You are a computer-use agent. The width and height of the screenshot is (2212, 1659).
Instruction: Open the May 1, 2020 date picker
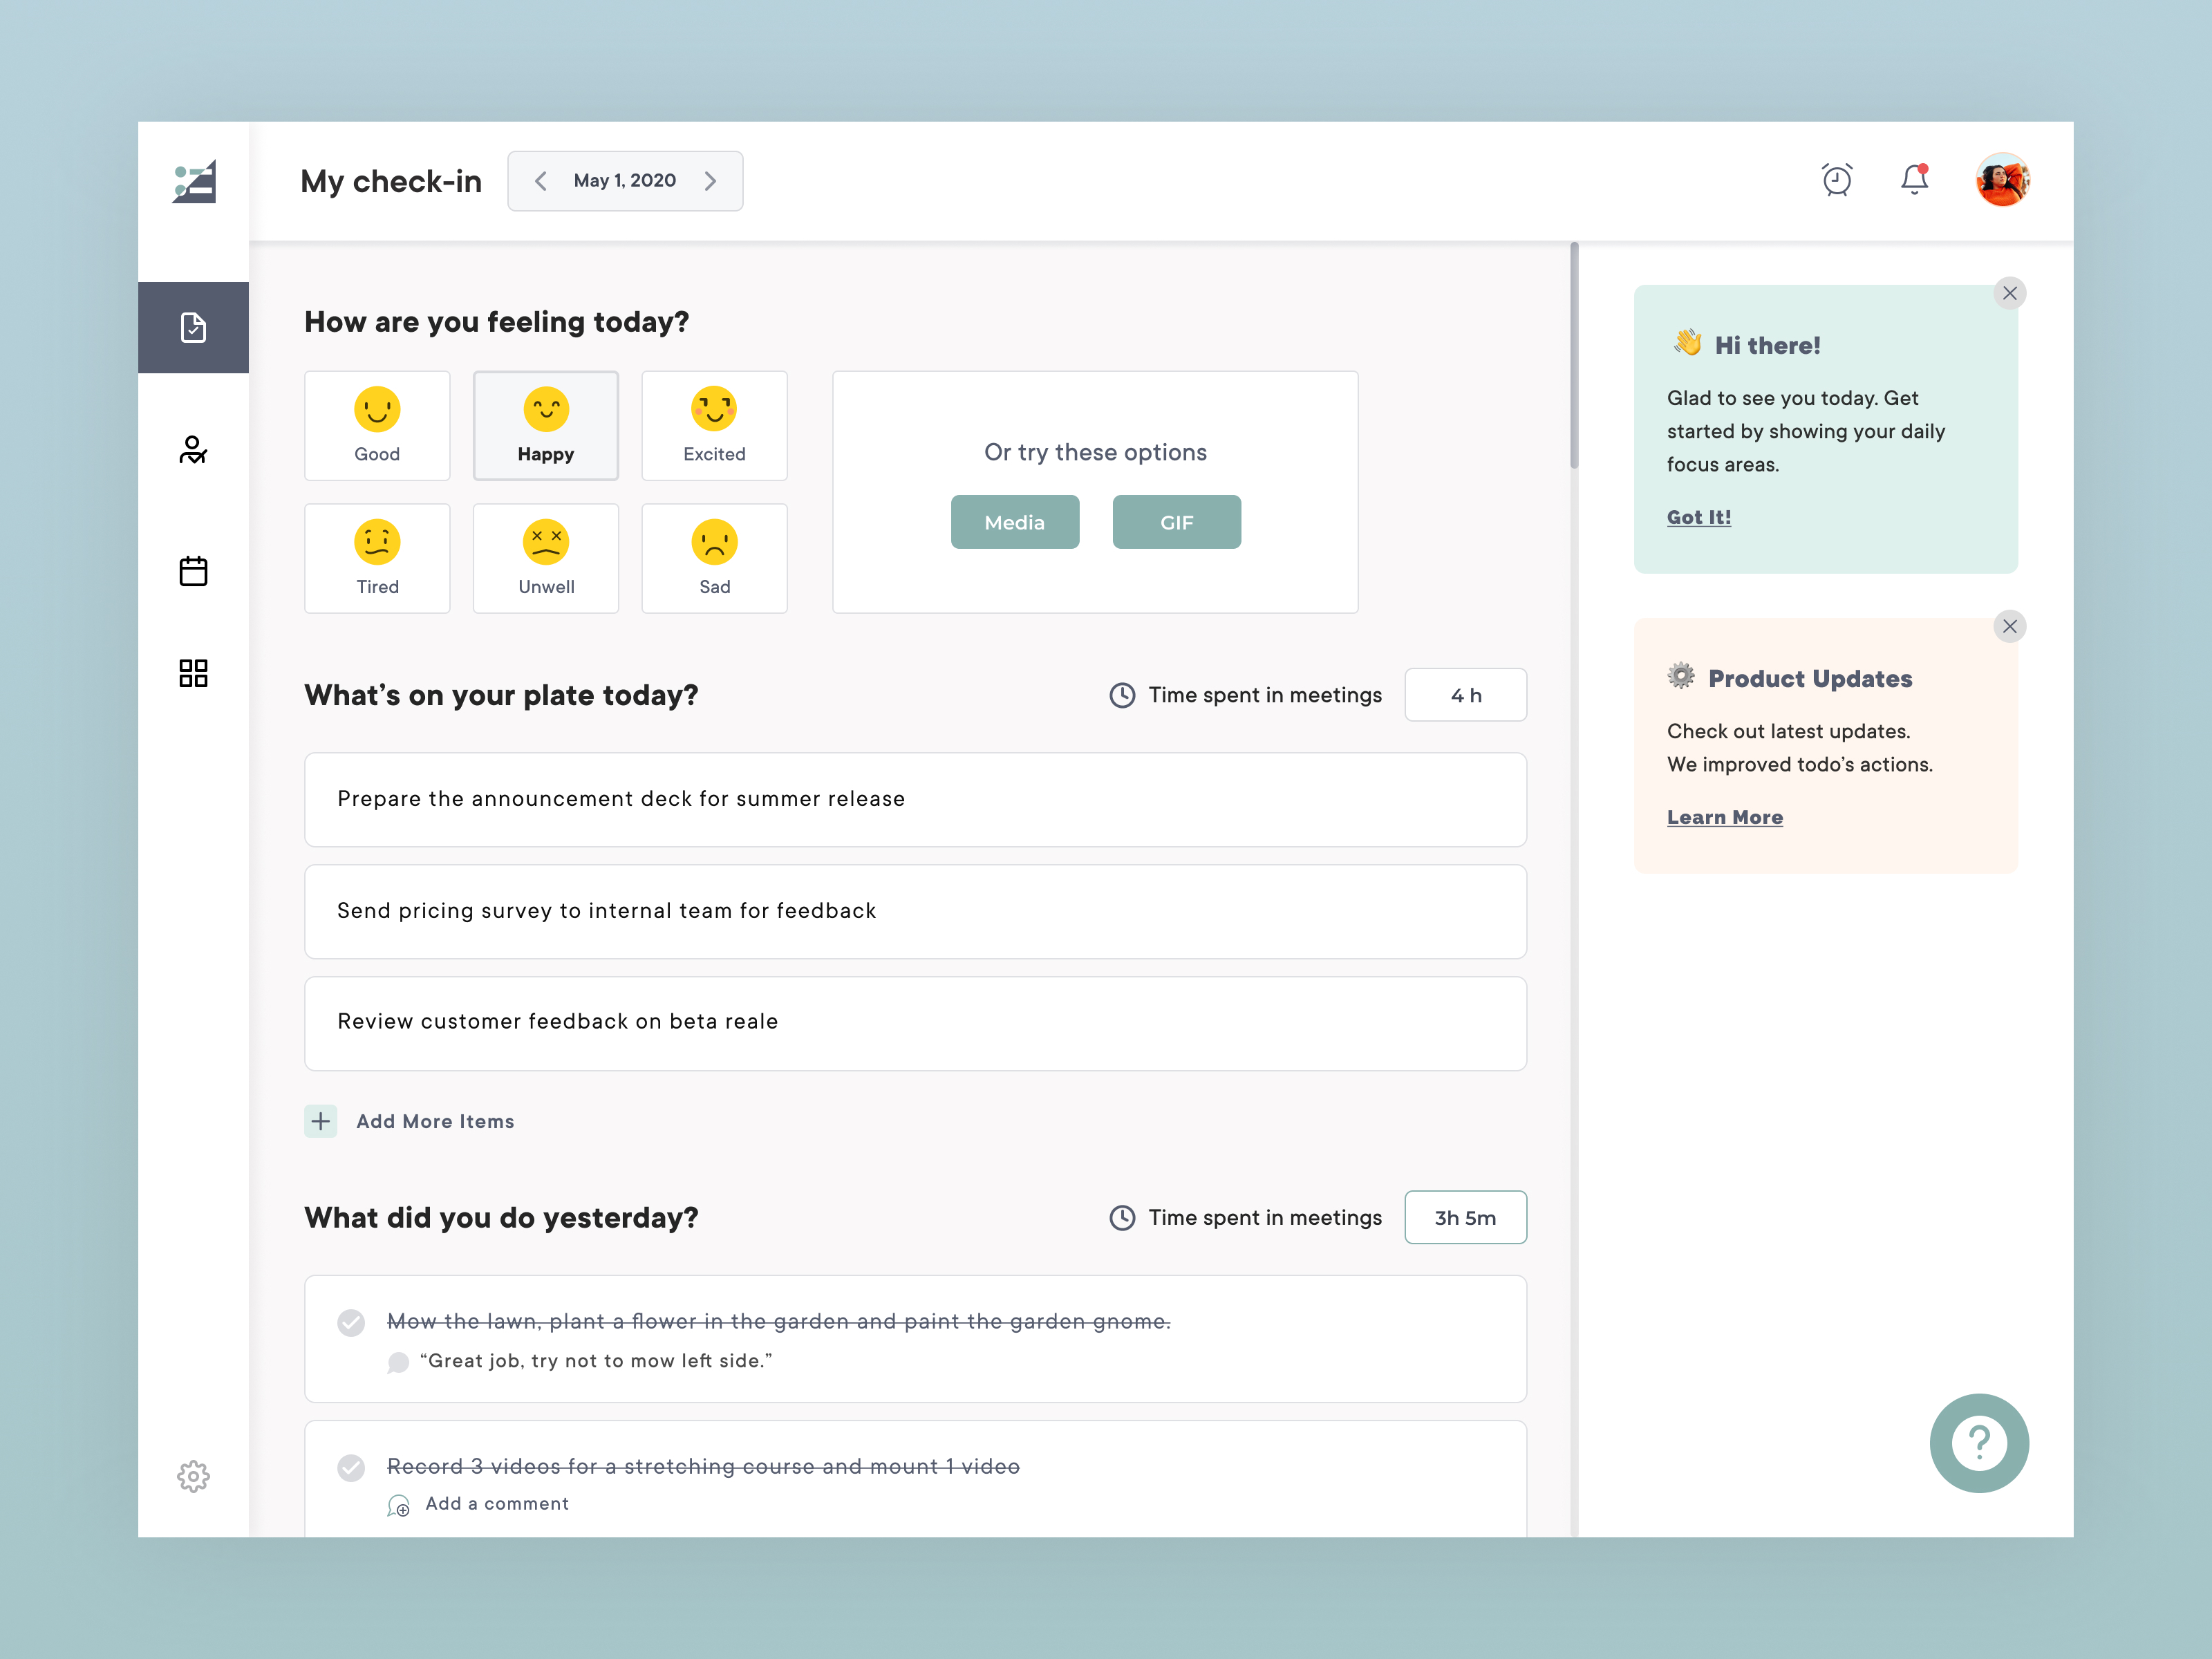tap(625, 181)
